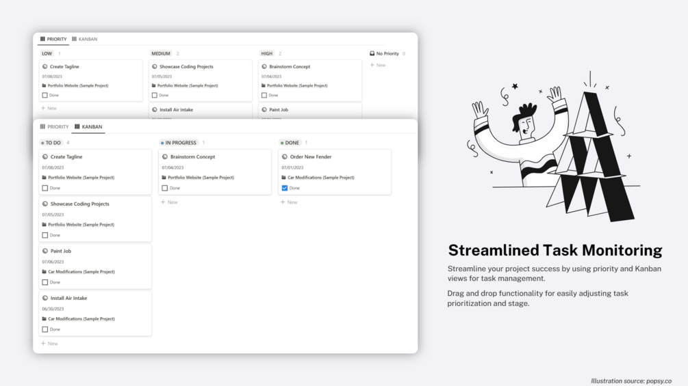Open Car Modifications link on Order New Fender card
This screenshot has width=688, height=386.
(321, 177)
